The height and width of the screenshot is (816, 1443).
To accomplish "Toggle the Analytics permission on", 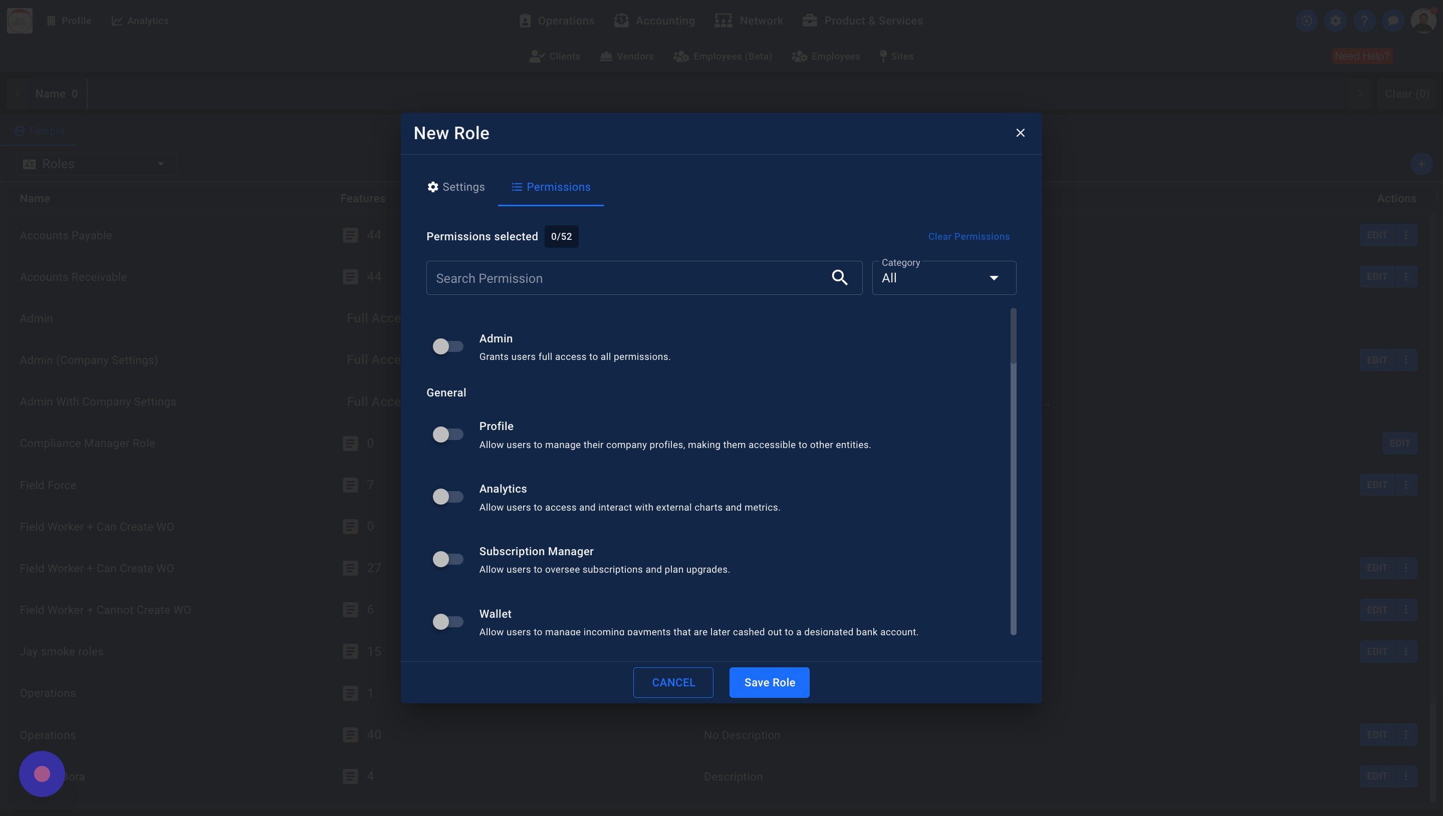I will (x=447, y=497).
